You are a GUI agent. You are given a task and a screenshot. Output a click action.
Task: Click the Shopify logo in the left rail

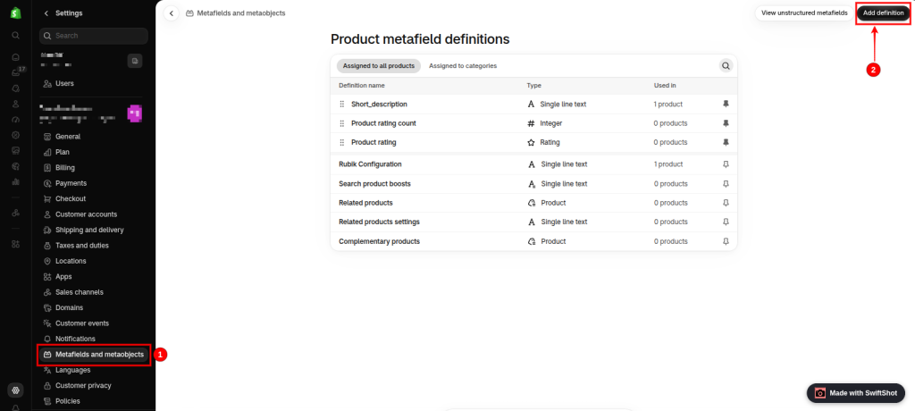point(16,13)
